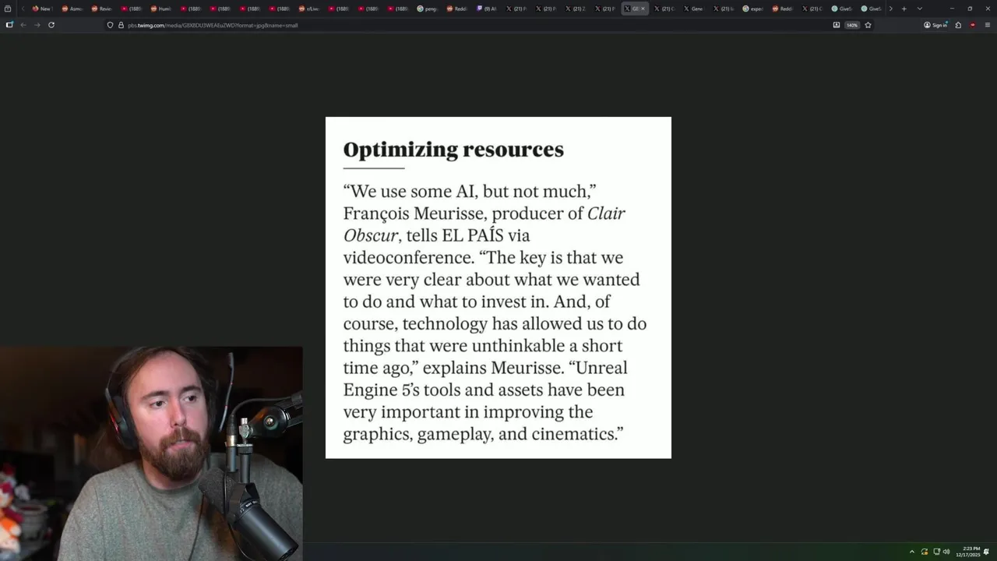Screen dimensions: 997x561
Task: Switch to the r/Live tab
Action: pos(308,9)
